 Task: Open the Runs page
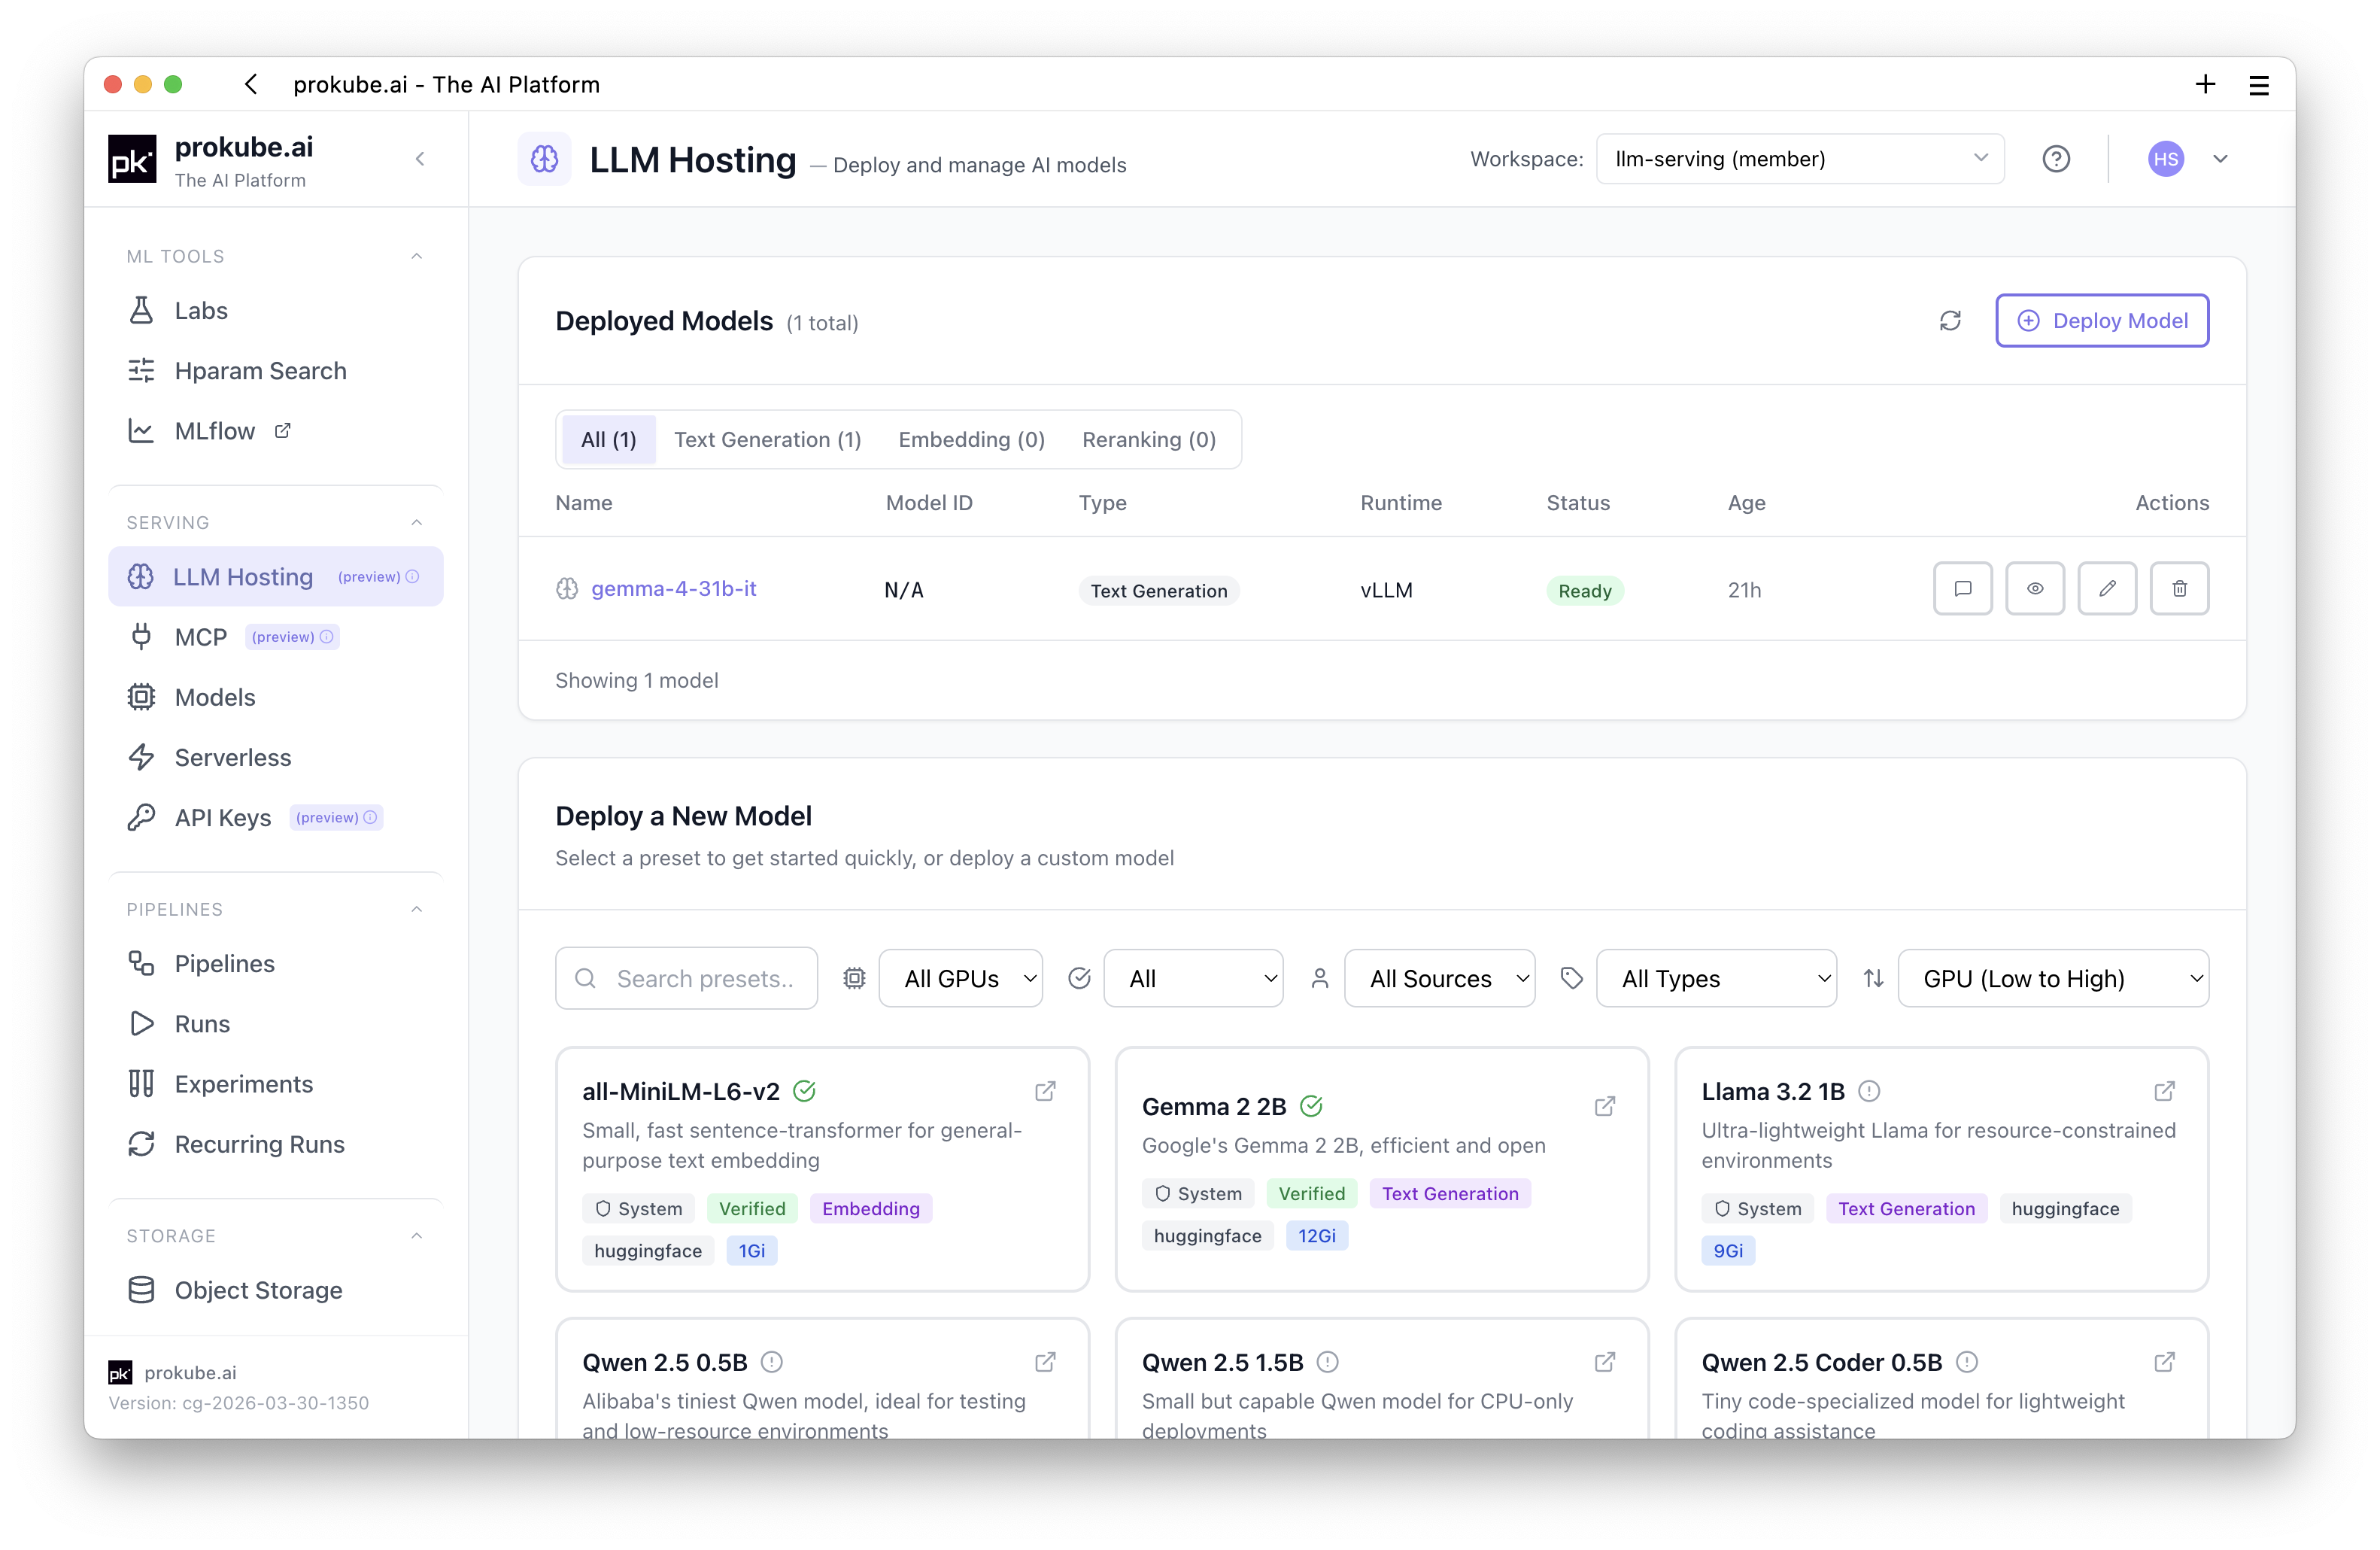pos(275,1024)
